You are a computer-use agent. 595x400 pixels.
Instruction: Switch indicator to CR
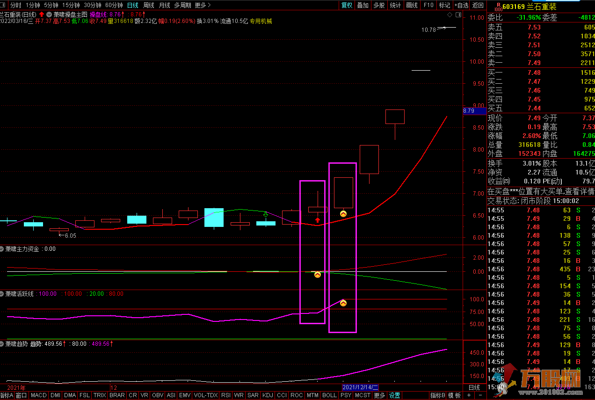click(133, 395)
